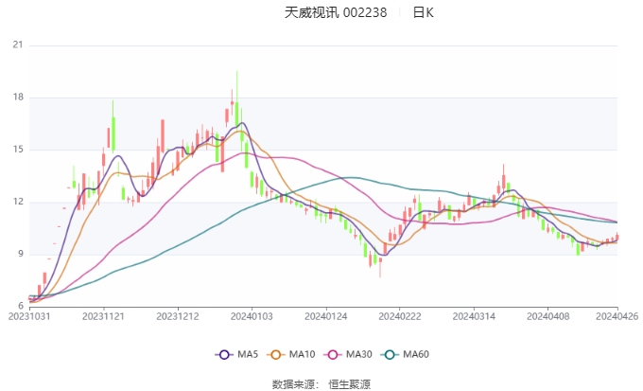The height and width of the screenshot is (391, 643).
Task: Click the 9 price axis label
Action: [x=21, y=254]
